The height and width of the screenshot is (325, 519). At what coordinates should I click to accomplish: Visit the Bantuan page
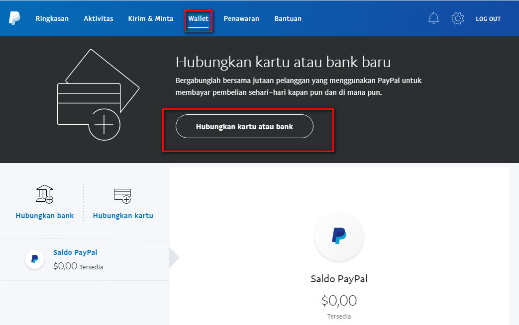288,18
